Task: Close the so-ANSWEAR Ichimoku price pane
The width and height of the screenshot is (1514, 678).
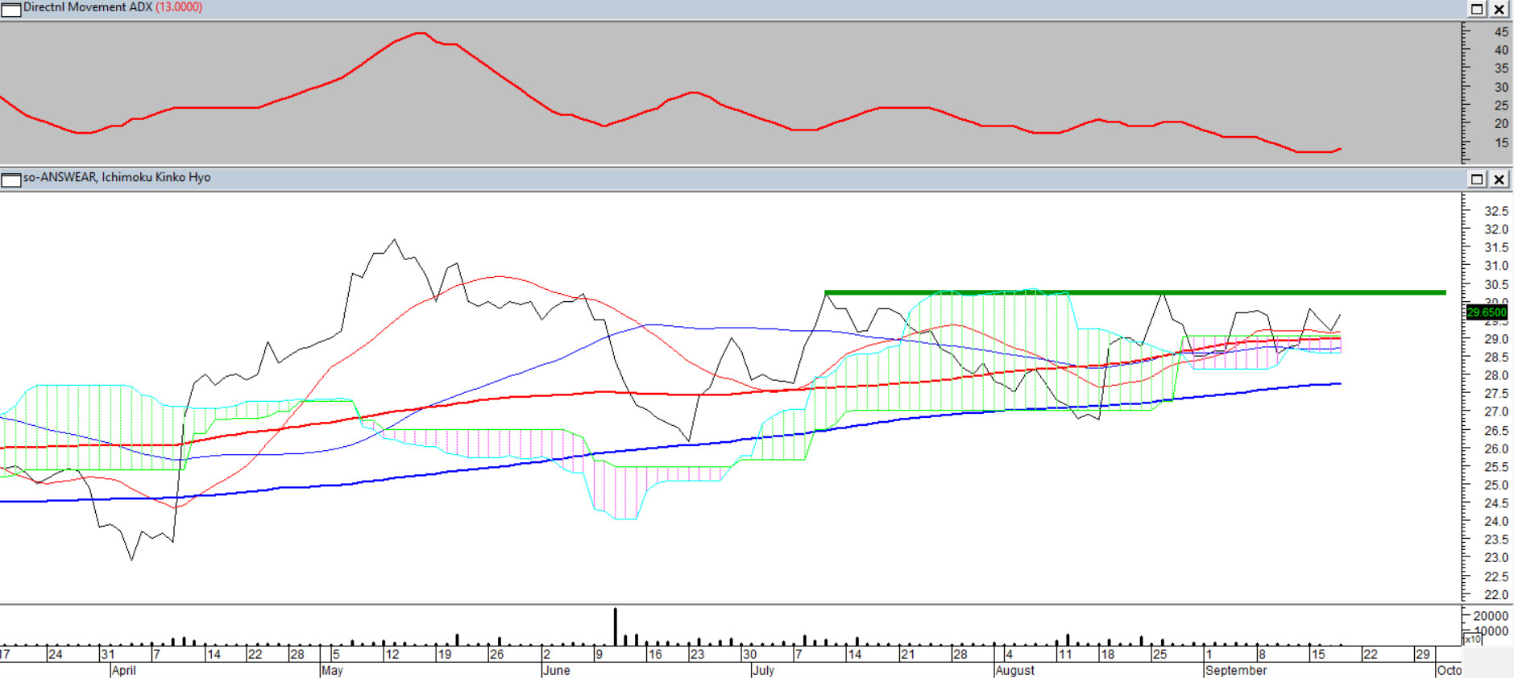Action: 1499,180
